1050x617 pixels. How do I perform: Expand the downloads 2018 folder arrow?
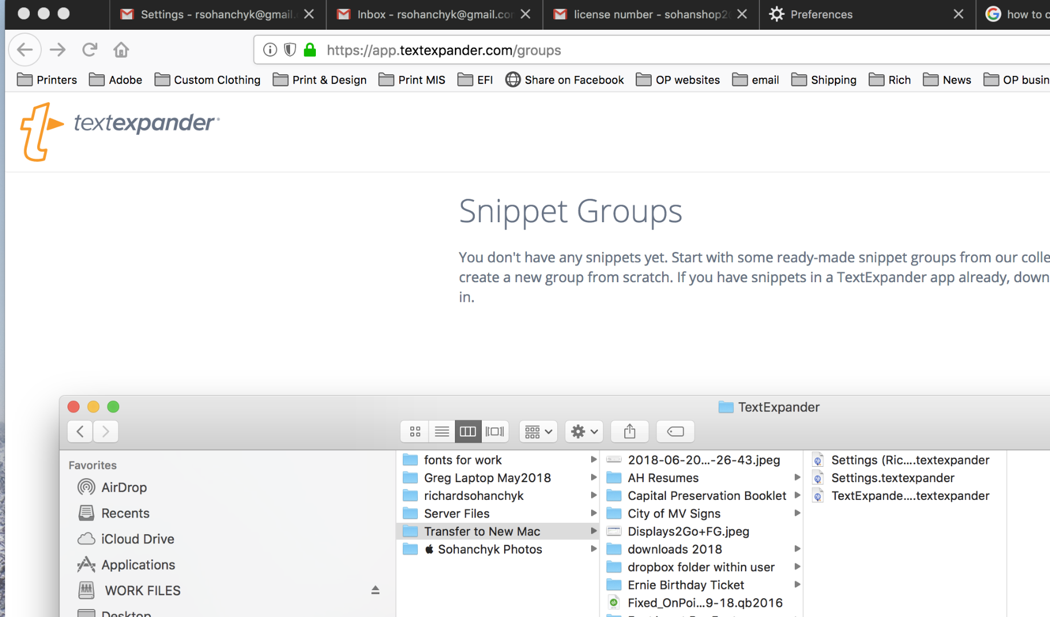coord(797,548)
